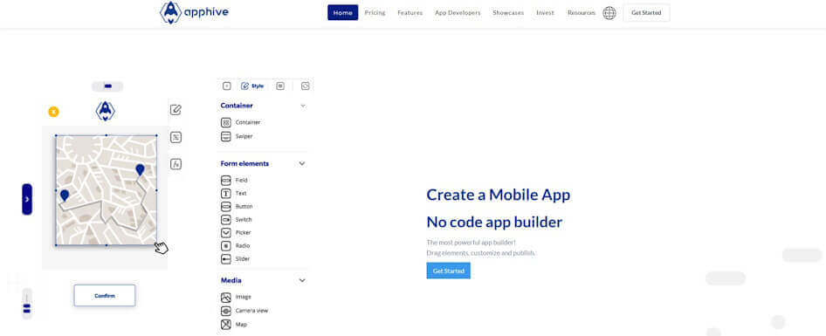Click the Media section heading
The width and height of the screenshot is (826, 336).
[231, 281]
